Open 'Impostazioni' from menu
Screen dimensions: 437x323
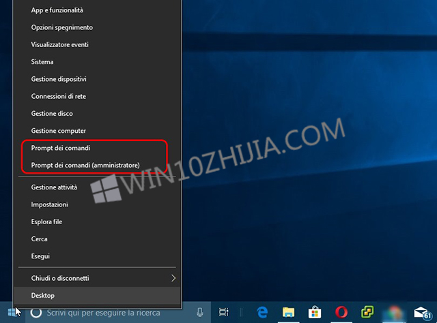coord(97,204)
